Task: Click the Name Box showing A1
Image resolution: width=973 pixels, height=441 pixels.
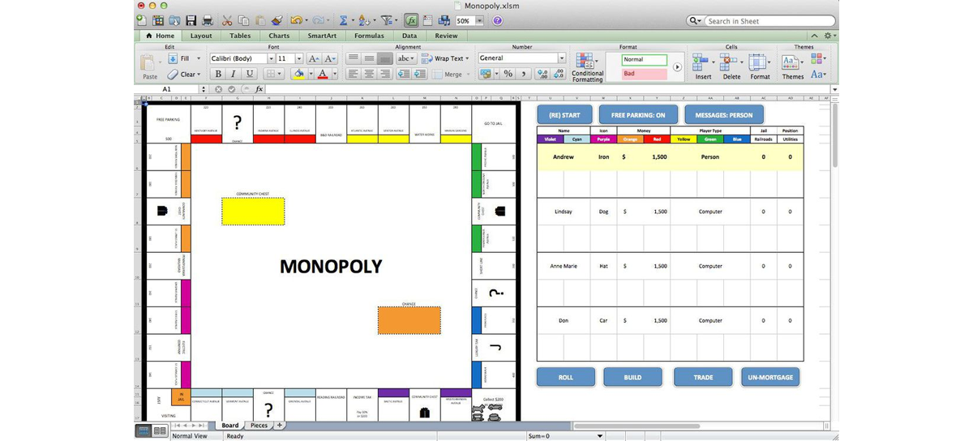Action: pos(167,89)
